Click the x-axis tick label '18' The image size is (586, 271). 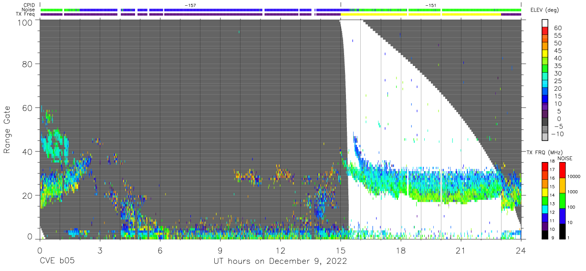coord(400,250)
